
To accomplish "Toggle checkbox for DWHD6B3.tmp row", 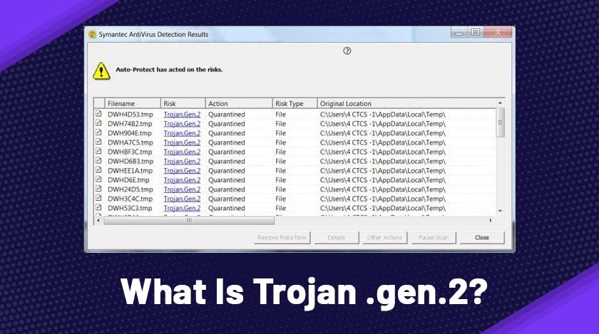I will (x=98, y=160).
